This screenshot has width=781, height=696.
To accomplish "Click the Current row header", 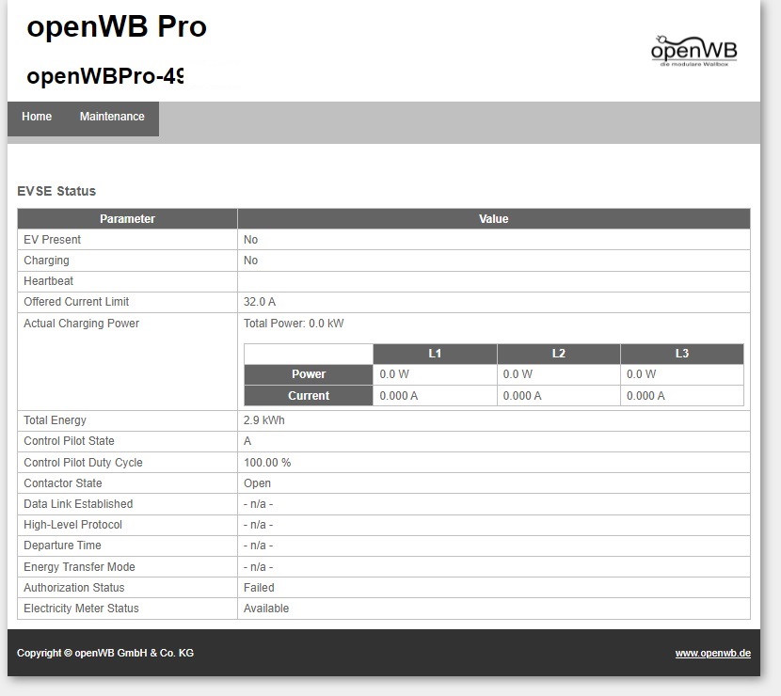I will pyautogui.click(x=309, y=396).
